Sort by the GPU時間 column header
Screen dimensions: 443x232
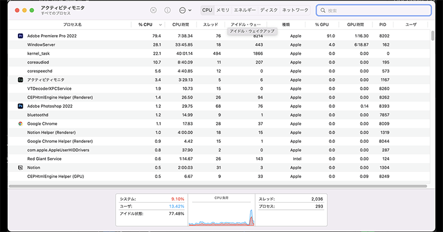356,24
